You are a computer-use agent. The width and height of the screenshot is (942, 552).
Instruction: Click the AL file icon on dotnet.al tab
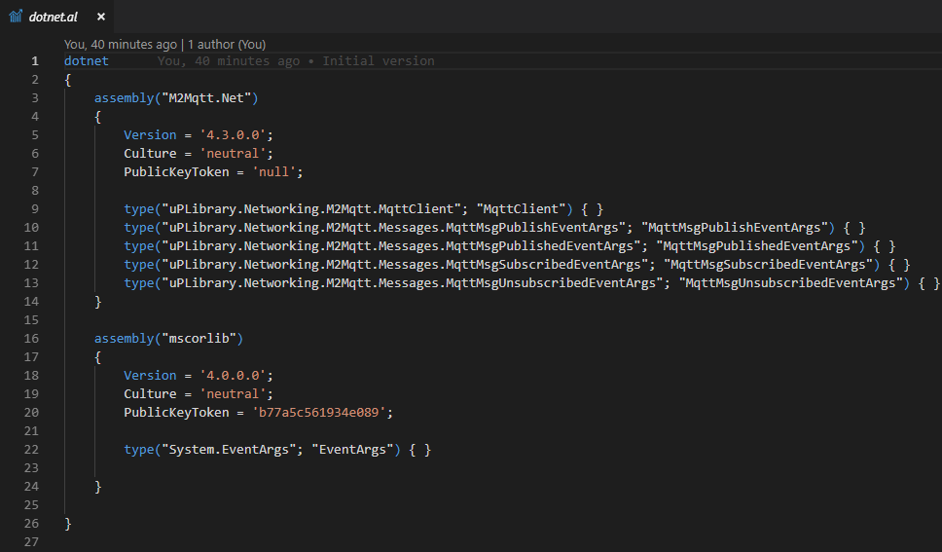point(16,17)
